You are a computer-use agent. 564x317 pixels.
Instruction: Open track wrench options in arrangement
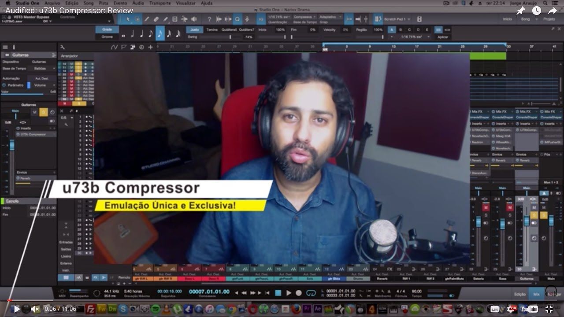63,47
